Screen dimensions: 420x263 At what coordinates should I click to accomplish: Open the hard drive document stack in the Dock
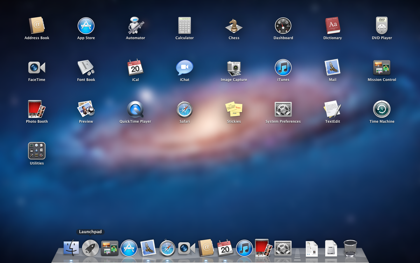[331, 248]
